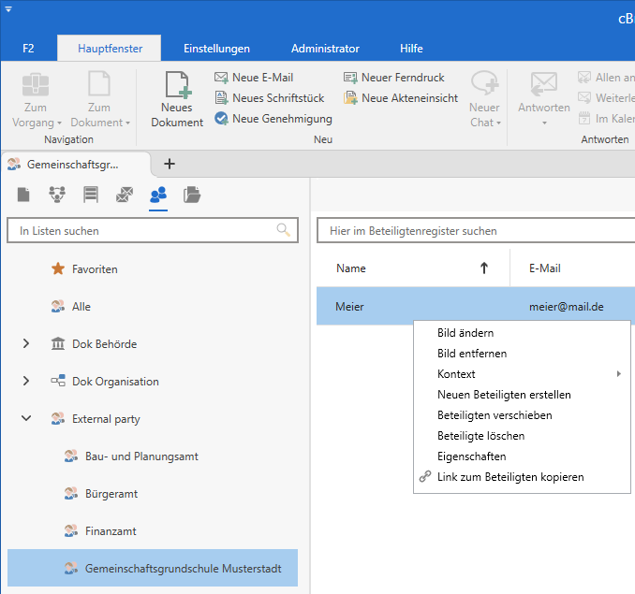The width and height of the screenshot is (635, 594).
Task: Select Dok Organisation in the tree
Action: [115, 382]
